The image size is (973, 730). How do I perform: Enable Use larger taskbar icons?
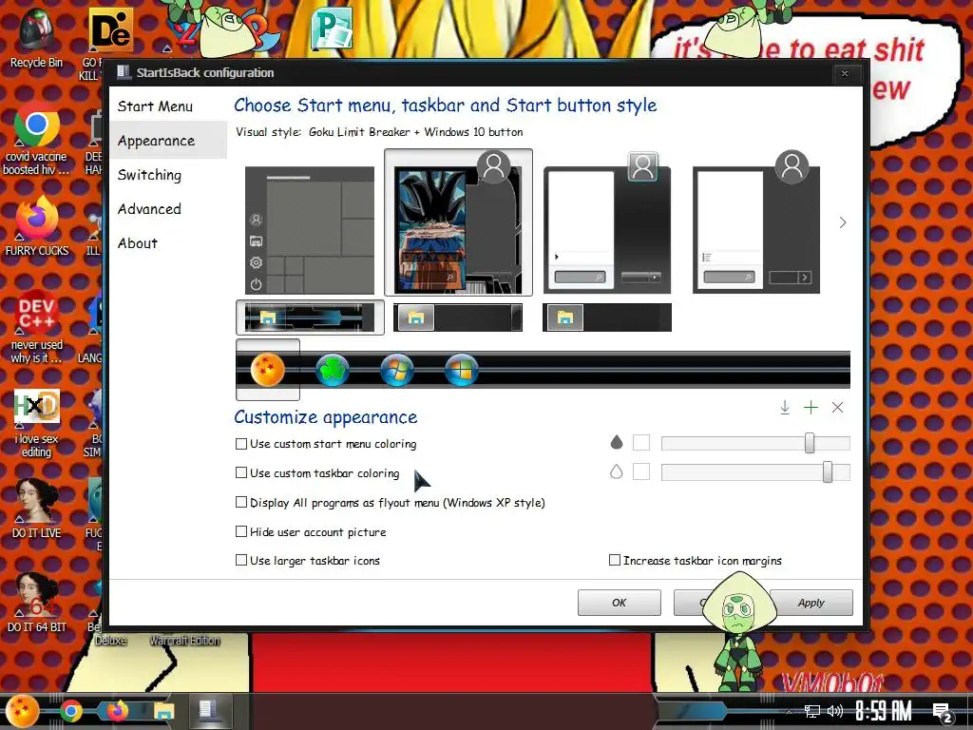pyautogui.click(x=241, y=560)
